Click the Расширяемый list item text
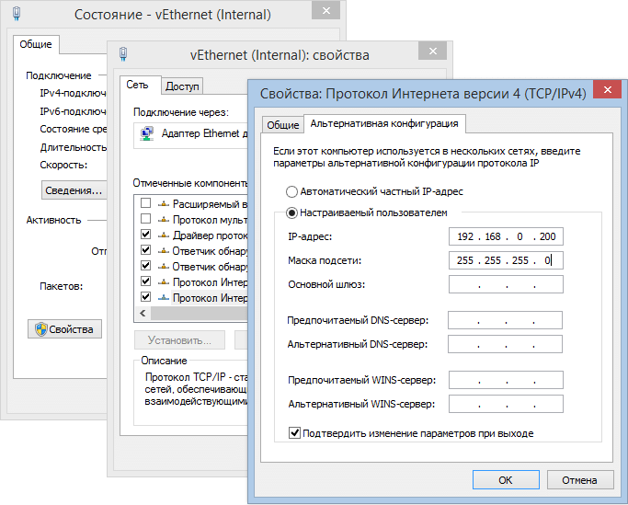Image resolution: width=628 pixels, height=505 pixels. click(x=210, y=204)
